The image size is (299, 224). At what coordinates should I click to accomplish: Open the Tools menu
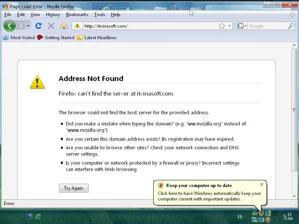99,15
